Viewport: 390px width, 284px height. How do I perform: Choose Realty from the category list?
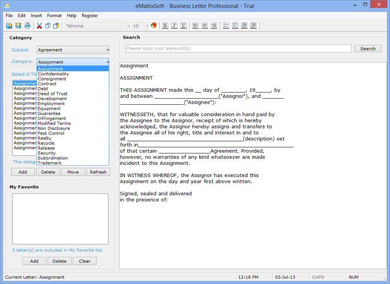(x=73, y=139)
